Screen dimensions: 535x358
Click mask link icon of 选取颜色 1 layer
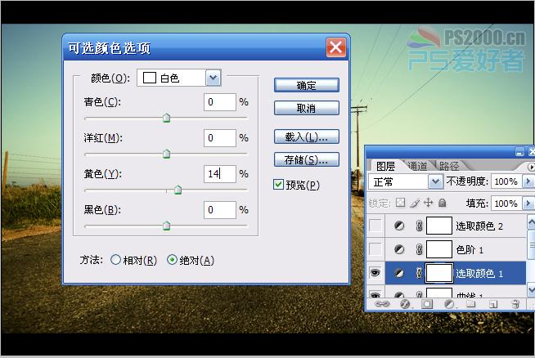tap(420, 273)
